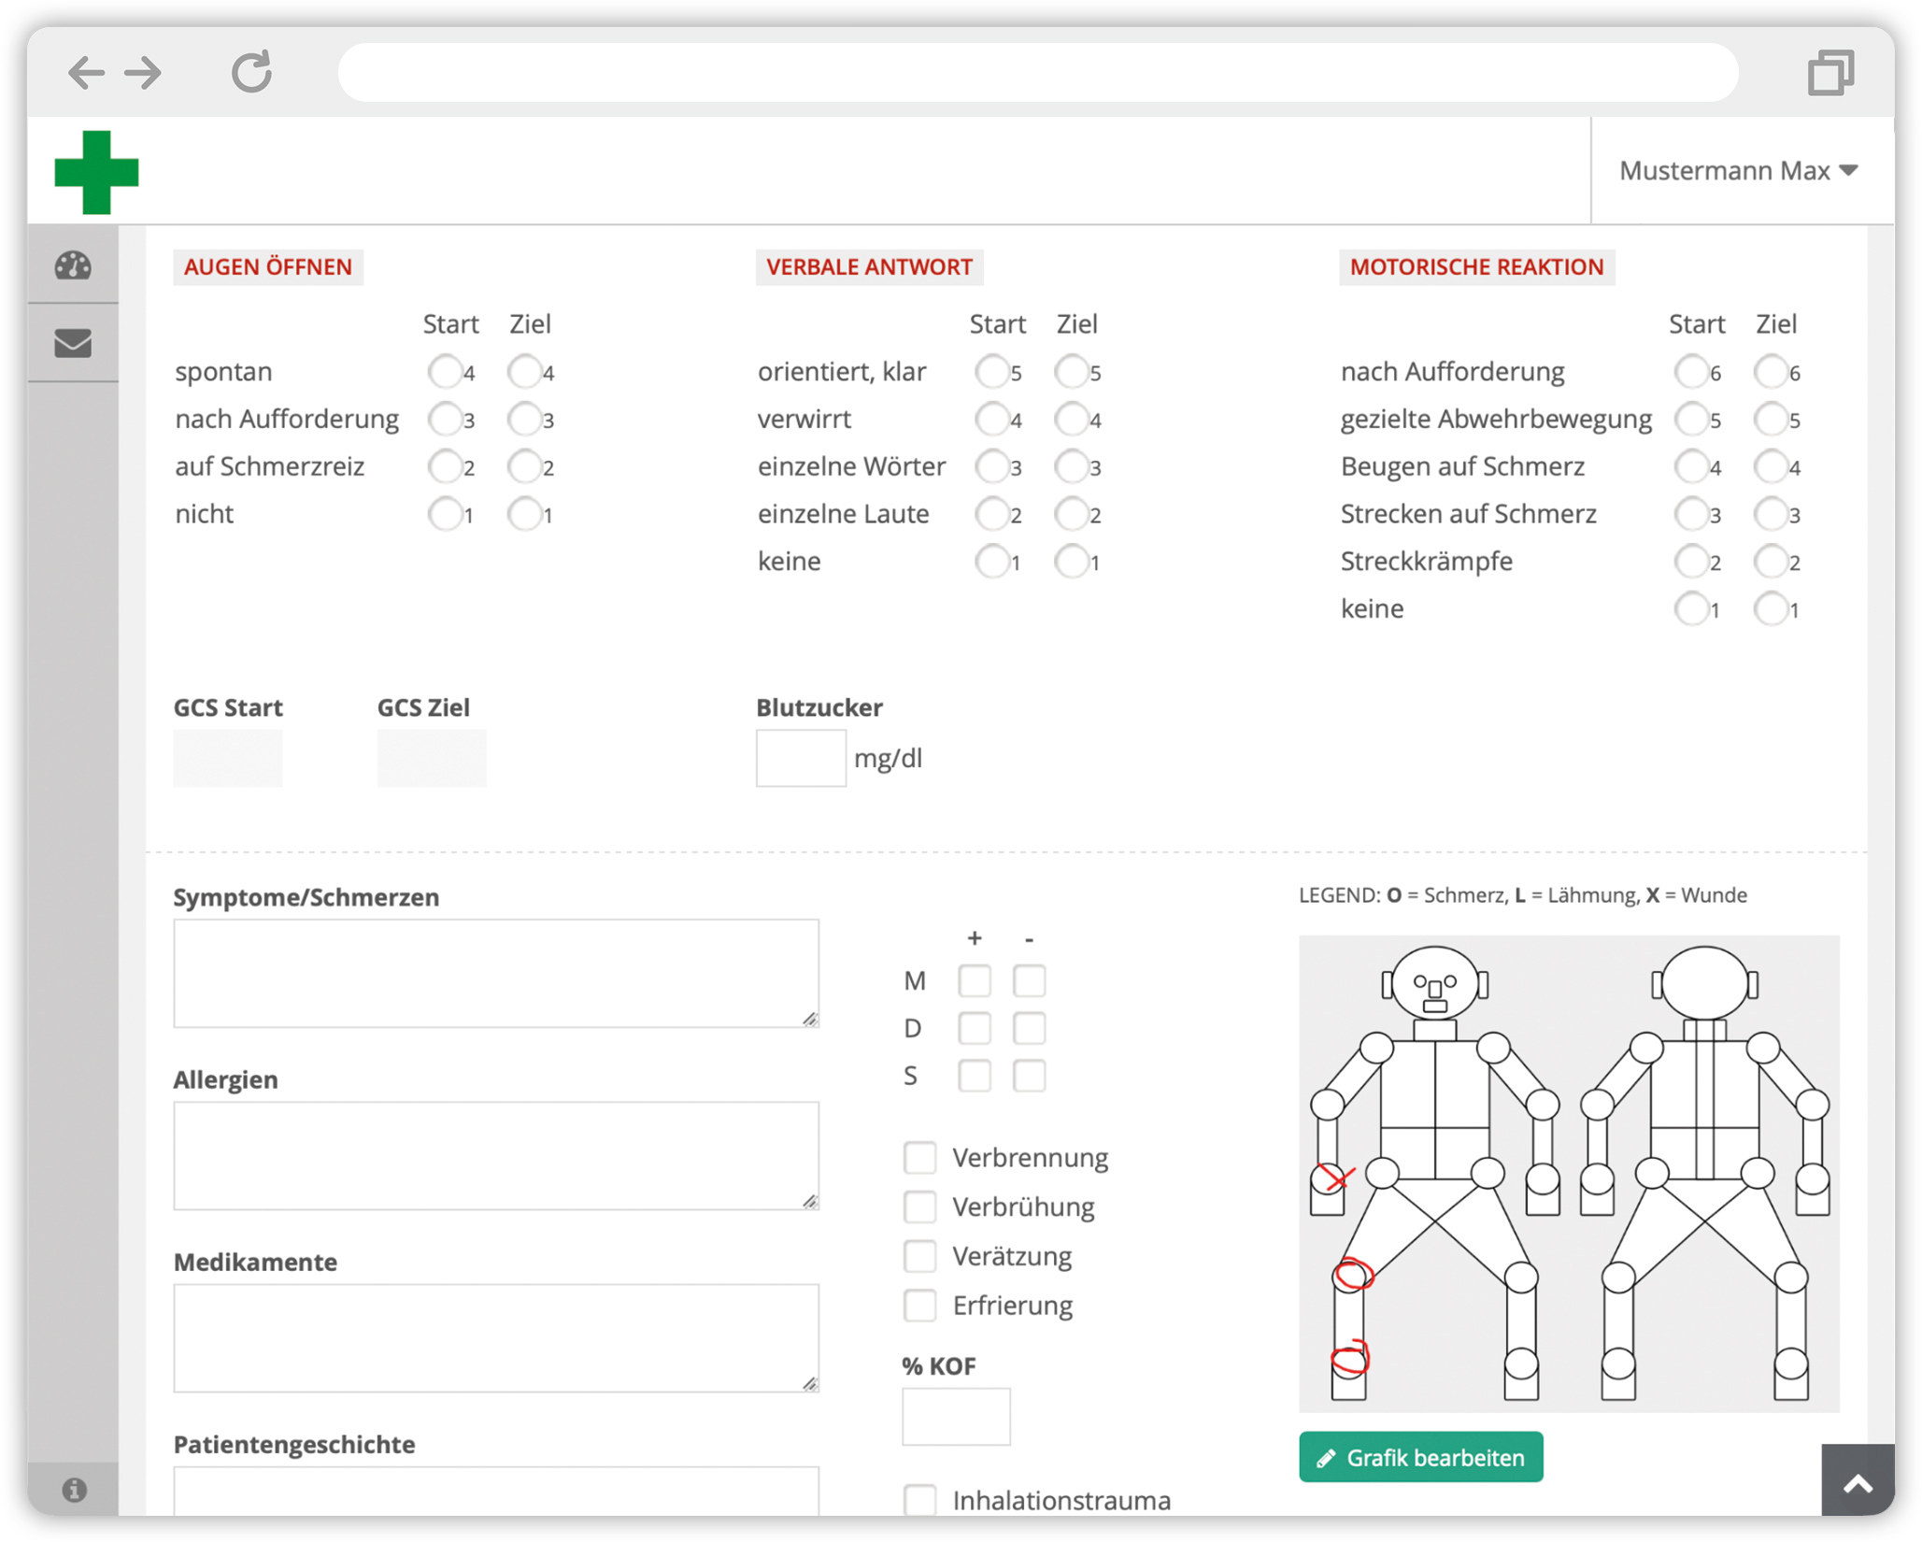Check the Verbrennung checkbox

click(x=919, y=1157)
